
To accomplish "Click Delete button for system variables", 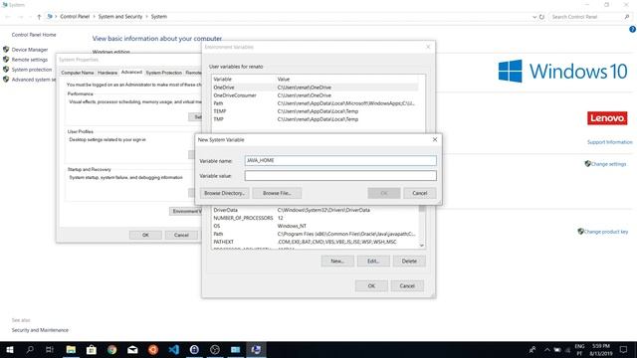I will (x=409, y=261).
